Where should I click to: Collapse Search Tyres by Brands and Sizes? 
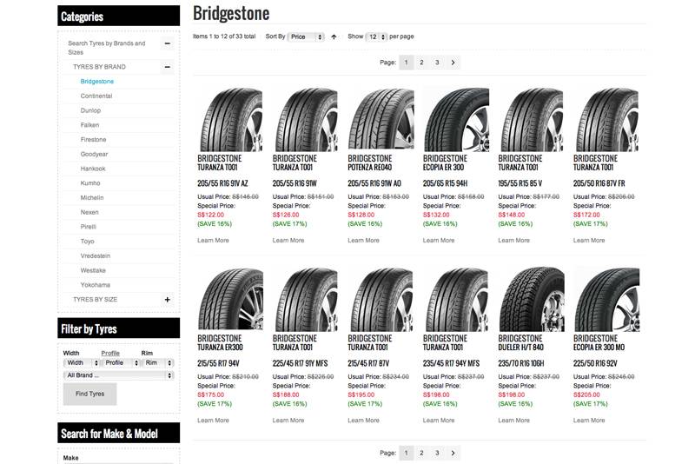[x=168, y=43]
